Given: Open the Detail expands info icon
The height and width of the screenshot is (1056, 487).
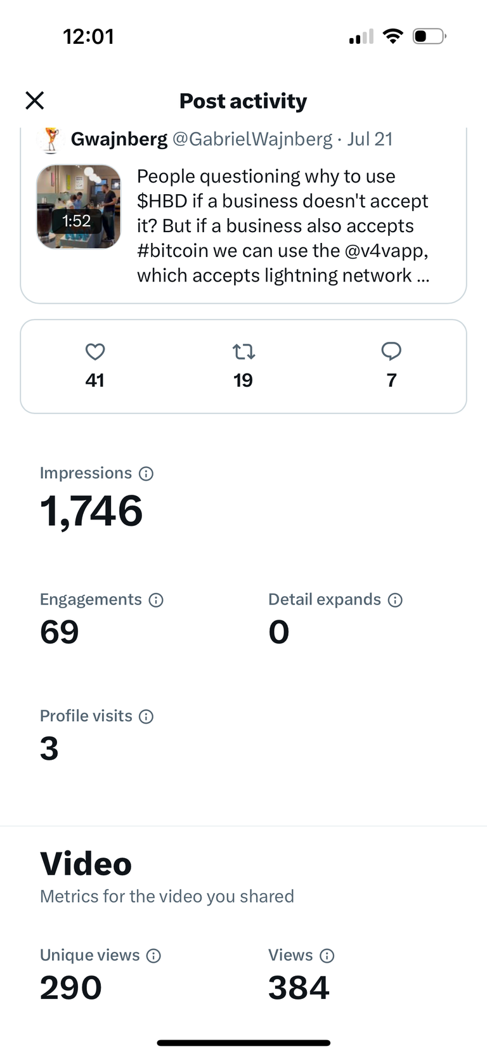Looking at the screenshot, I should pyautogui.click(x=395, y=600).
